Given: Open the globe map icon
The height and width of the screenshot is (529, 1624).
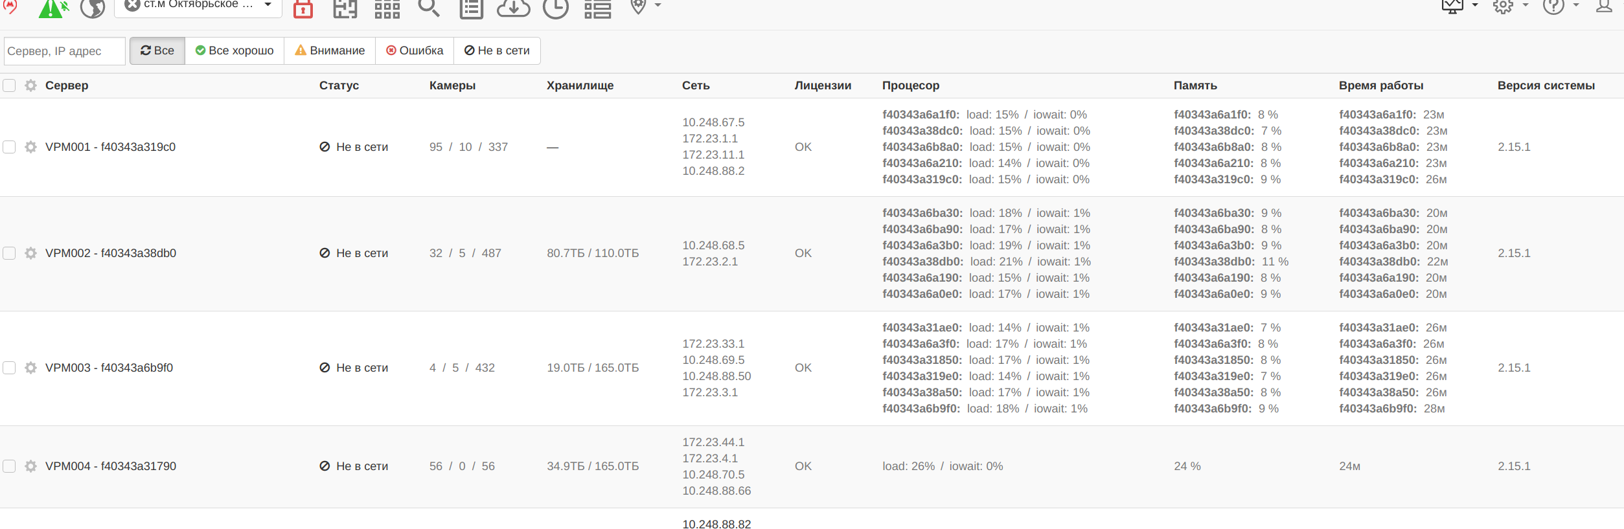Looking at the screenshot, I should point(93,8).
